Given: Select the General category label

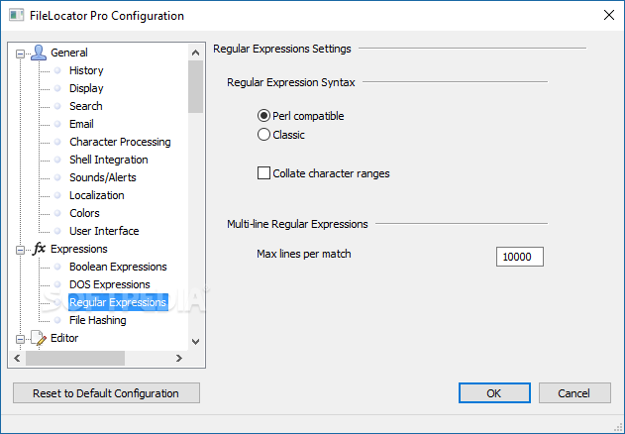Looking at the screenshot, I should [x=69, y=53].
